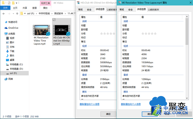
Task: Select 本地磁盘 (C:) drive
Action: coord(14,64)
